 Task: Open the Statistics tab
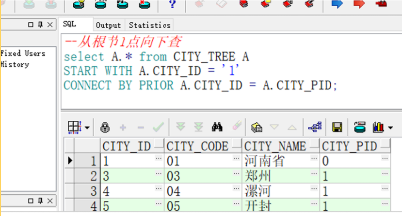[x=149, y=25]
